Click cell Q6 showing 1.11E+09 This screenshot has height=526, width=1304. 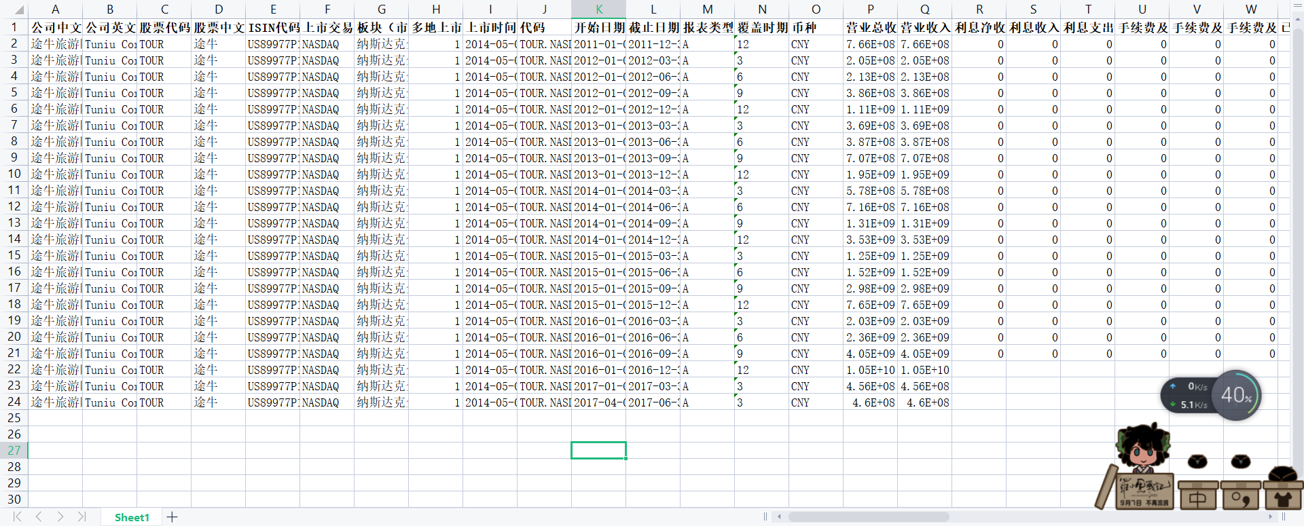coord(924,109)
